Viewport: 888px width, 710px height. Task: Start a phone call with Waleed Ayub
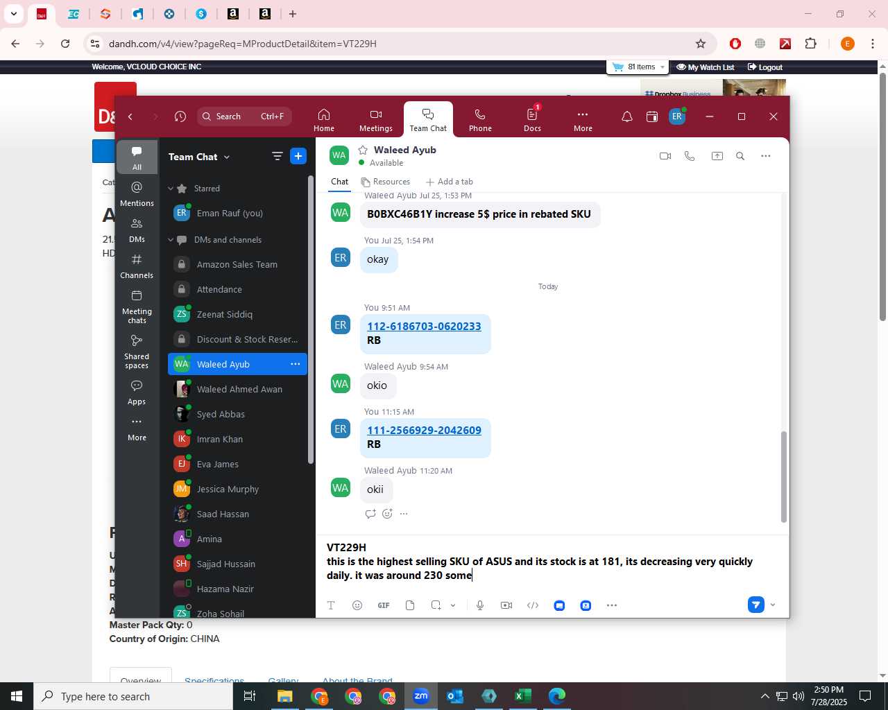point(690,156)
